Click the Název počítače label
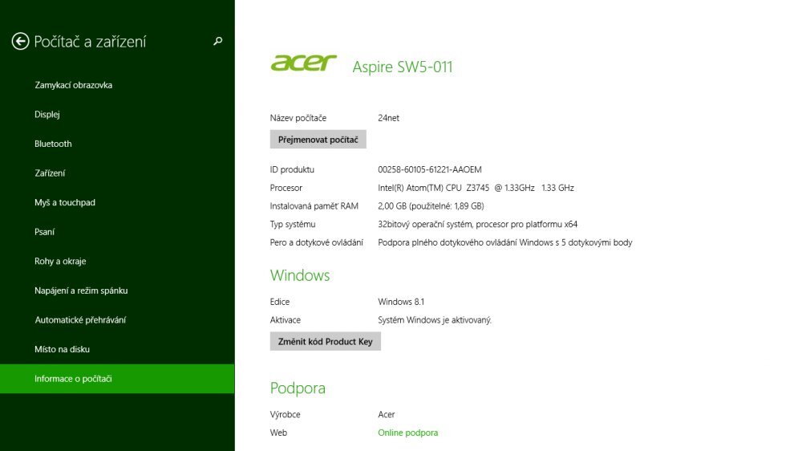This screenshot has width=802, height=451. (x=298, y=118)
